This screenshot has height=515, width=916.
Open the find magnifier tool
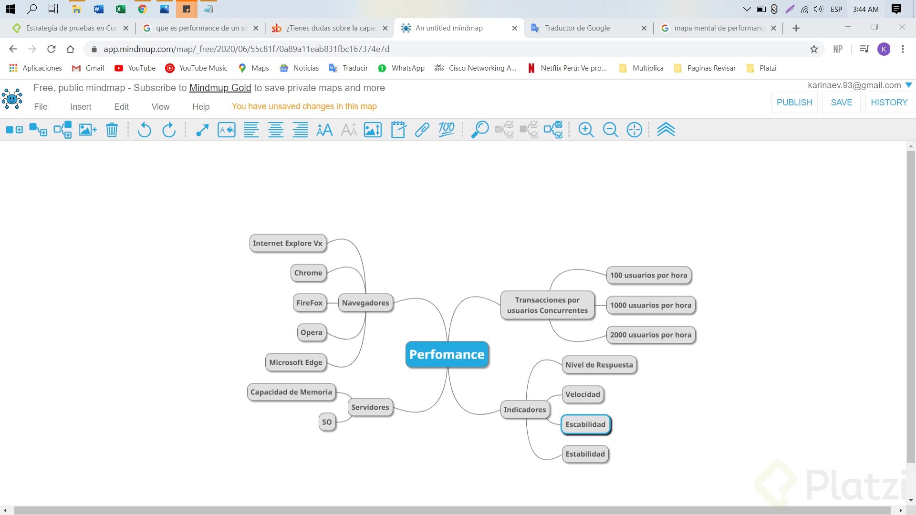click(479, 130)
